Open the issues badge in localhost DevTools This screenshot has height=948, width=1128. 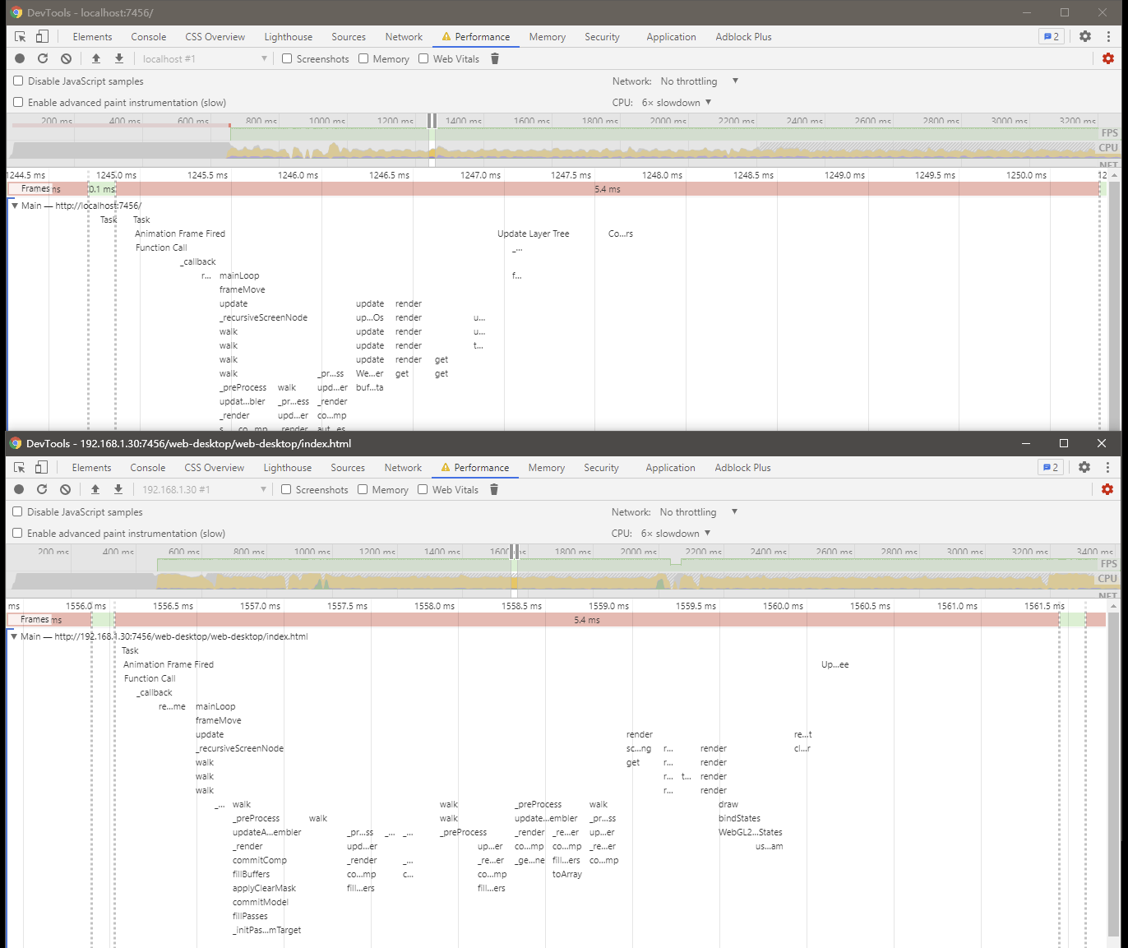tap(1052, 36)
